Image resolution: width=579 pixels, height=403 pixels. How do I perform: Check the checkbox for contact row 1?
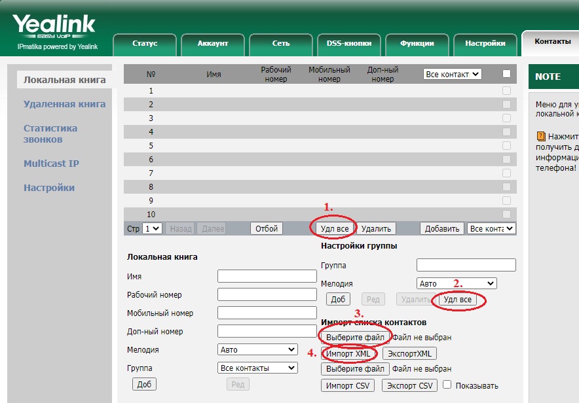click(x=506, y=91)
